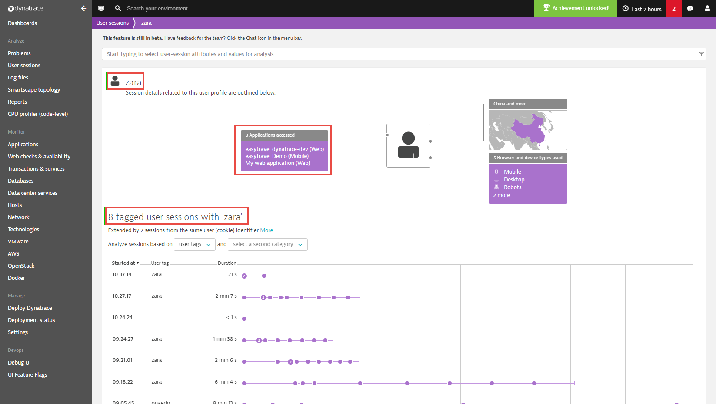
Task: Open Deployment status in the sidebar
Action: [x=31, y=320]
